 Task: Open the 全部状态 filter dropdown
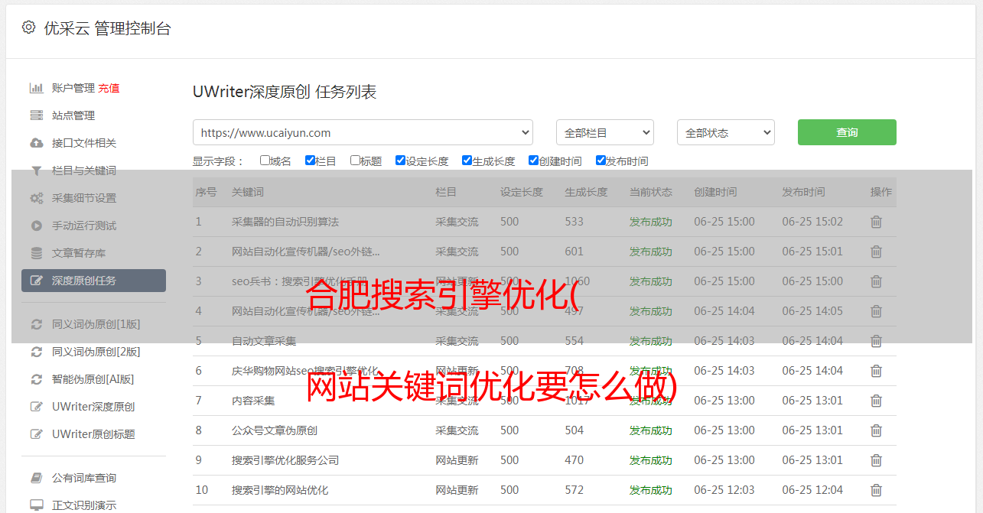tap(725, 132)
